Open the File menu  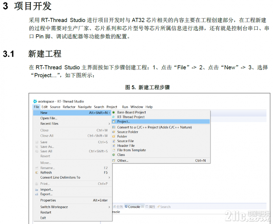point(37,107)
